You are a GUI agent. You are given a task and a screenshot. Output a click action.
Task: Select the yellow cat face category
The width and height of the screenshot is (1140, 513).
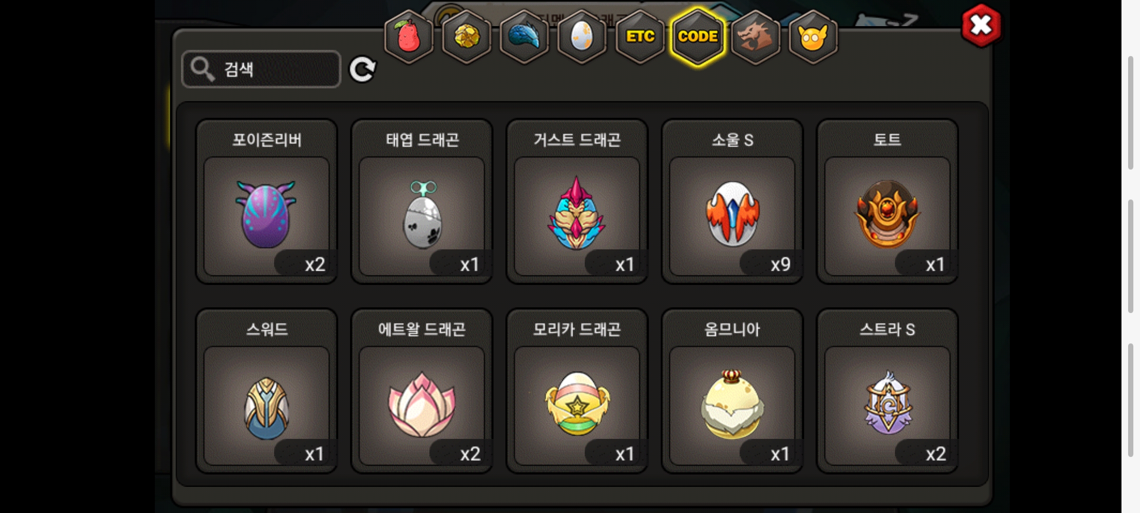click(x=813, y=37)
